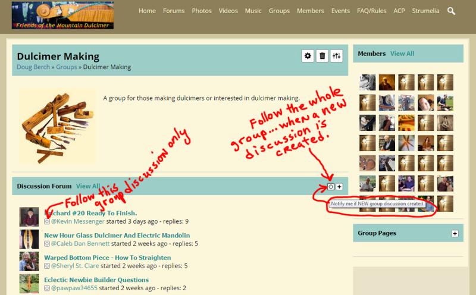Toggle follow on pawpaw34655's discussion
476x295 pixels.
[x=47, y=288]
